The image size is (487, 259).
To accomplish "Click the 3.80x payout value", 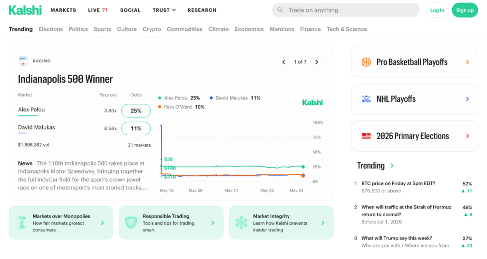I will pyautogui.click(x=110, y=110).
